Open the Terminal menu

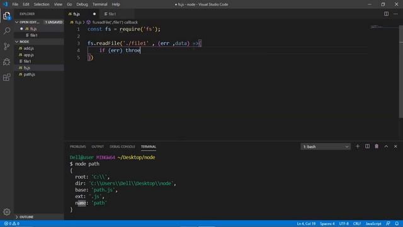(x=99, y=4)
